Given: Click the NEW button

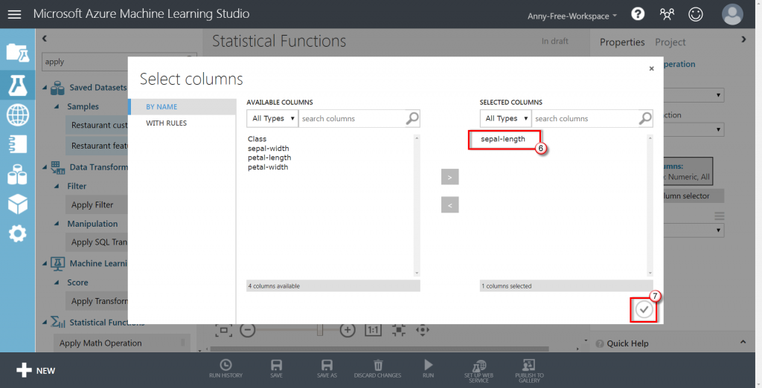Looking at the screenshot, I should [x=36, y=370].
